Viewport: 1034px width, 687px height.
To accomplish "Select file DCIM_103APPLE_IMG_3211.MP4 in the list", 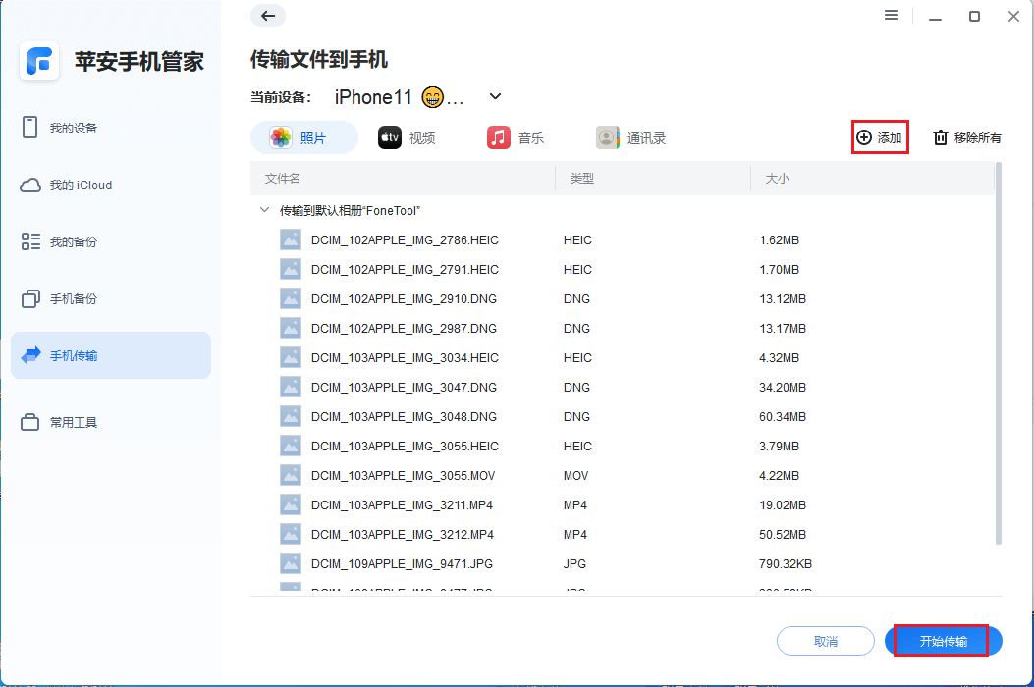I will point(404,504).
